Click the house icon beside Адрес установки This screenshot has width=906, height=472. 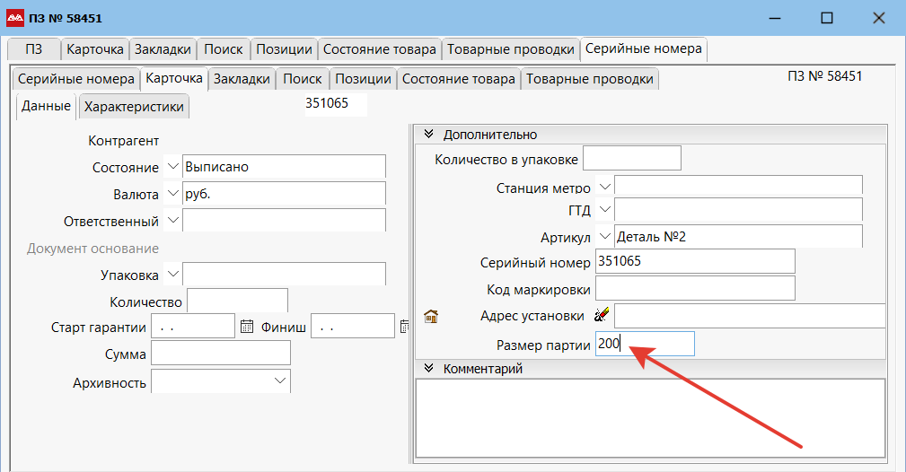[x=430, y=316]
